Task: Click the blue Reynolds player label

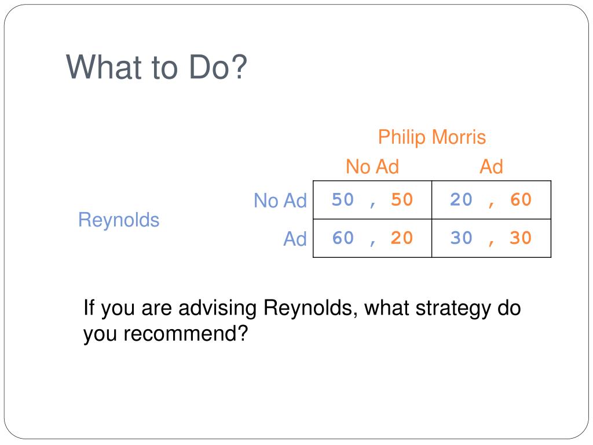Action: click(119, 220)
